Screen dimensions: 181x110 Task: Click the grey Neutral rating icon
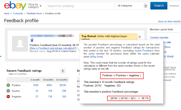point(8,91)
